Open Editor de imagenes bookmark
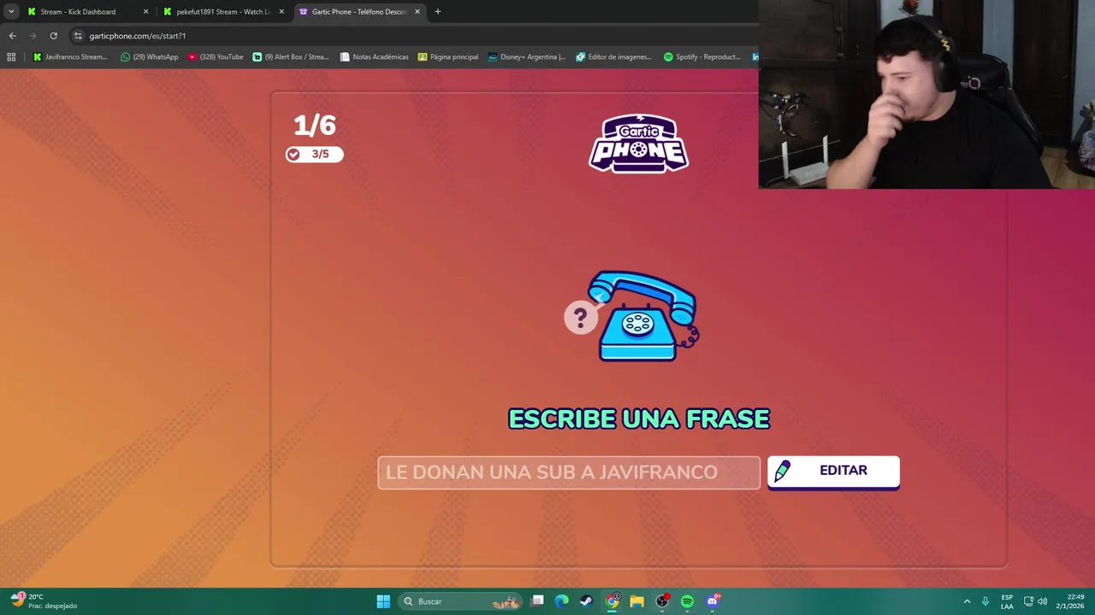 click(614, 57)
